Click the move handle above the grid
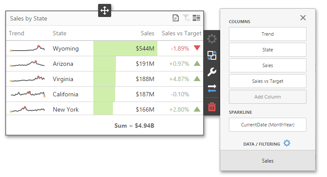Image resolution: width=327 pixels, height=177 pixels. [x=105, y=10]
